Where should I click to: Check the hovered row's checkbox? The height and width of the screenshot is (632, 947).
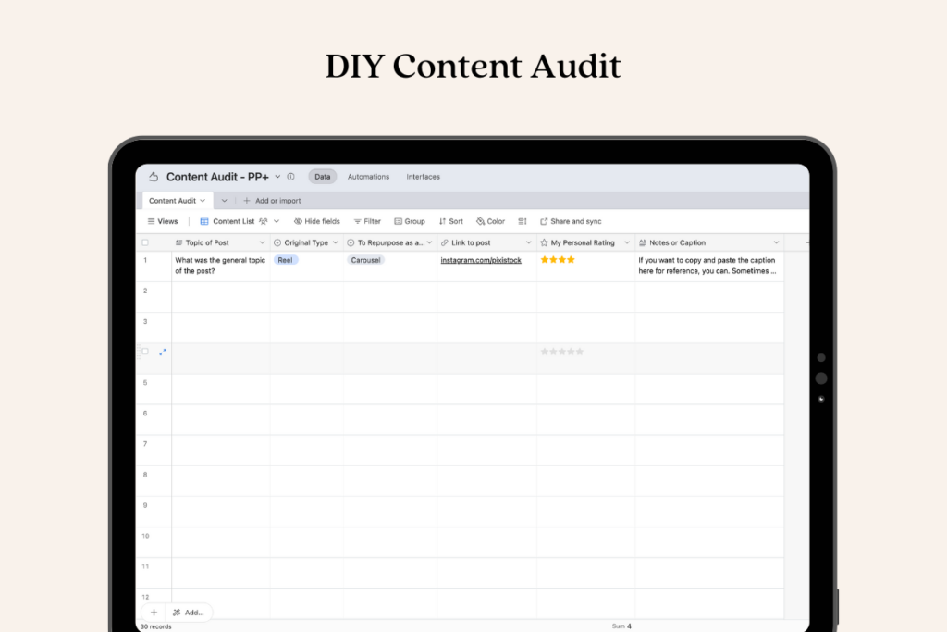pyautogui.click(x=144, y=352)
